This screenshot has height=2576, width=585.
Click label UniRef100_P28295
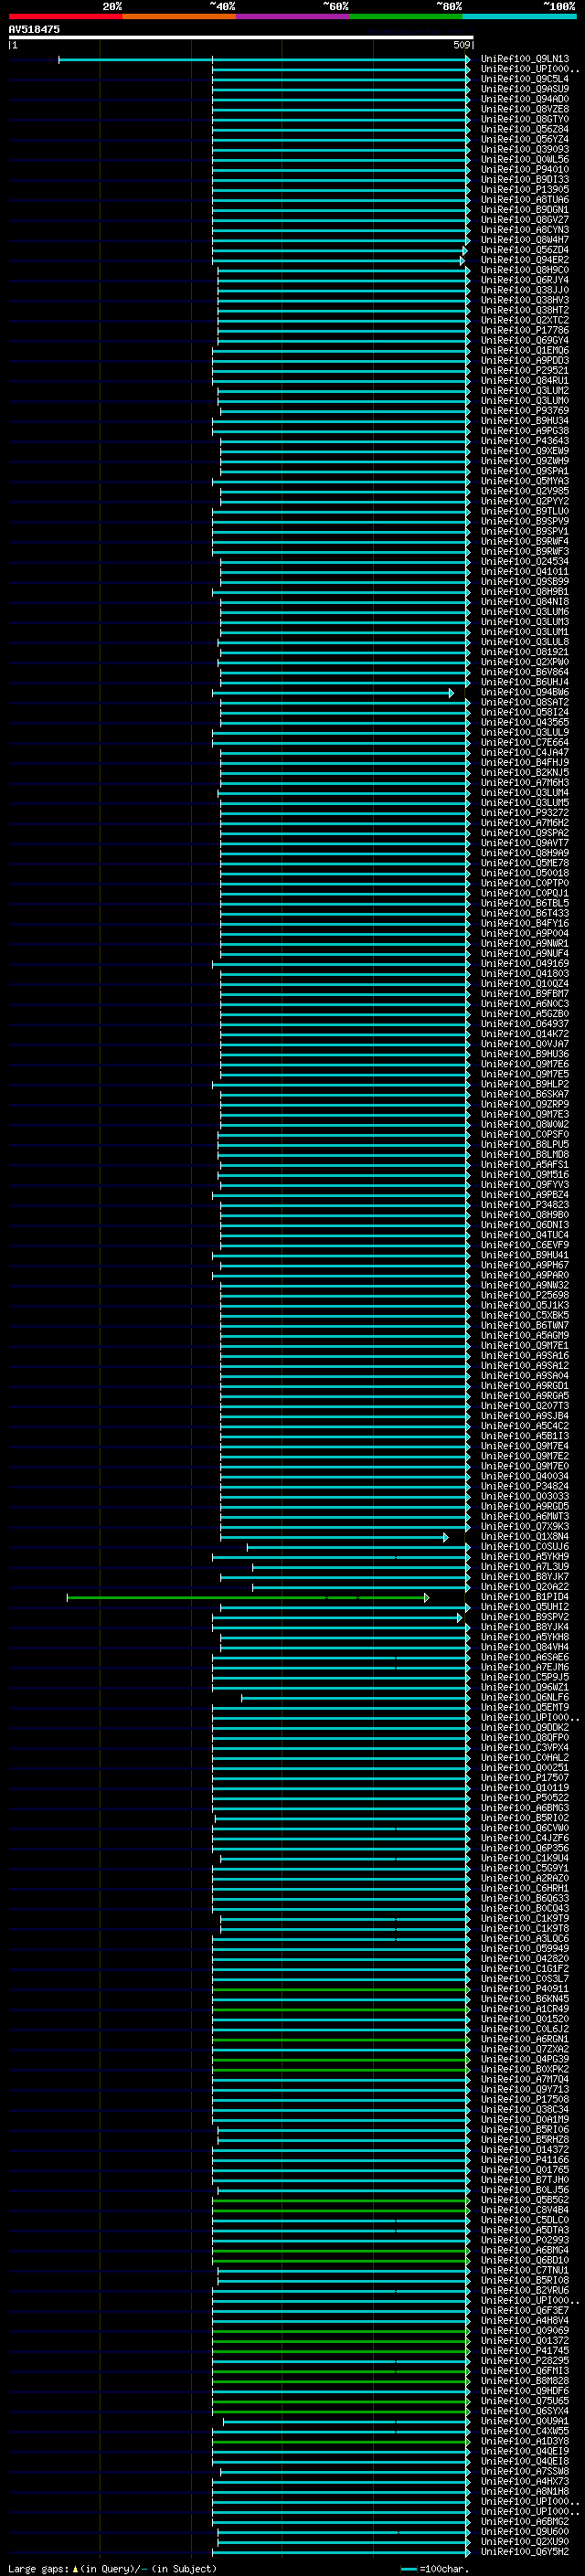click(525, 2360)
